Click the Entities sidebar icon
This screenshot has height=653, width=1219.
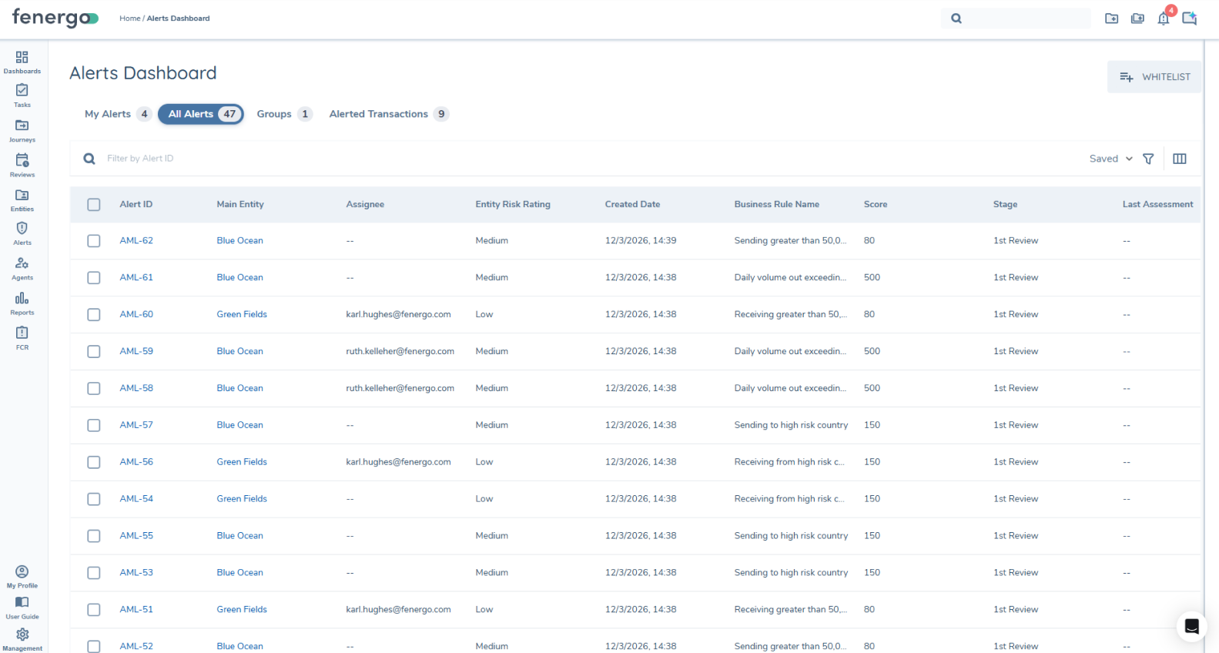(22, 199)
